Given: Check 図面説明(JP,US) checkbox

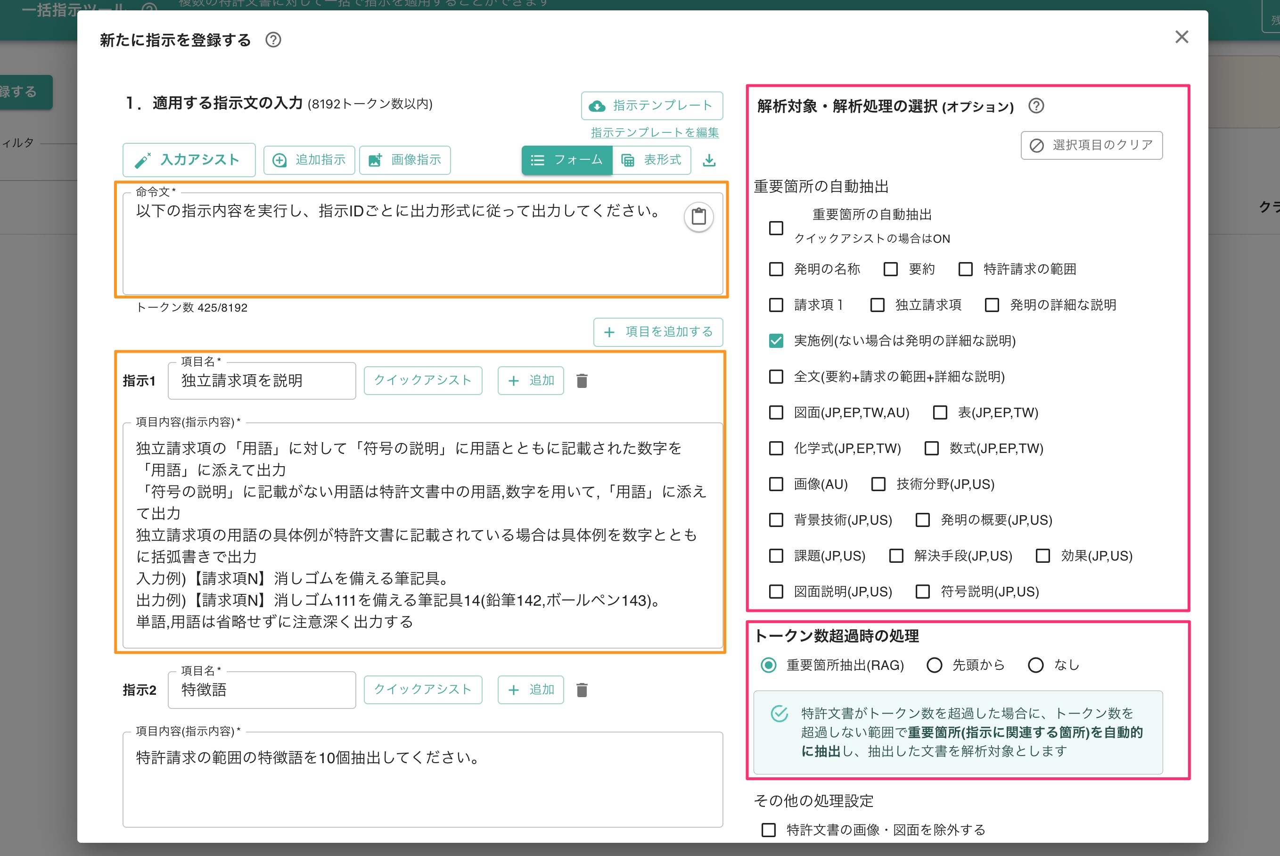Looking at the screenshot, I should click(776, 592).
